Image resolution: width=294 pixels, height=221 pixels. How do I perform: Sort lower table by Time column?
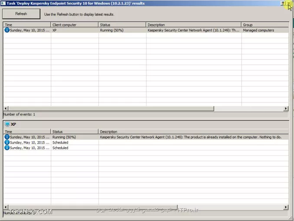(x=27, y=132)
